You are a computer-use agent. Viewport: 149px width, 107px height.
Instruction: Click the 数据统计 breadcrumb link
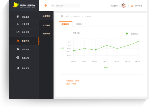pyautogui.click(x=77, y=17)
